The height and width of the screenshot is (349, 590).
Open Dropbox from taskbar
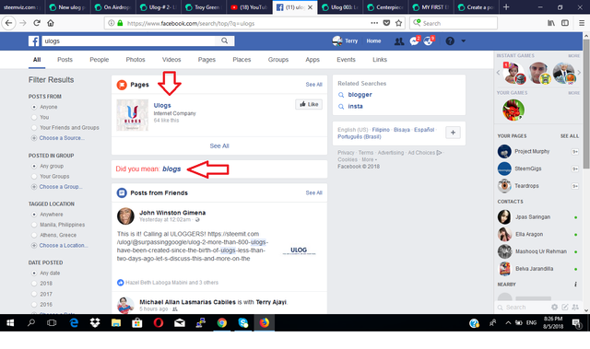click(95, 322)
